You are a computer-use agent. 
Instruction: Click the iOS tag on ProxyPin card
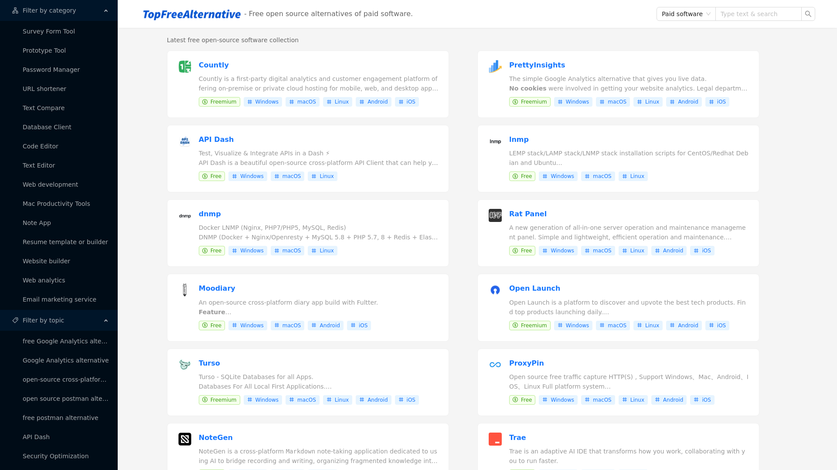coord(702,400)
